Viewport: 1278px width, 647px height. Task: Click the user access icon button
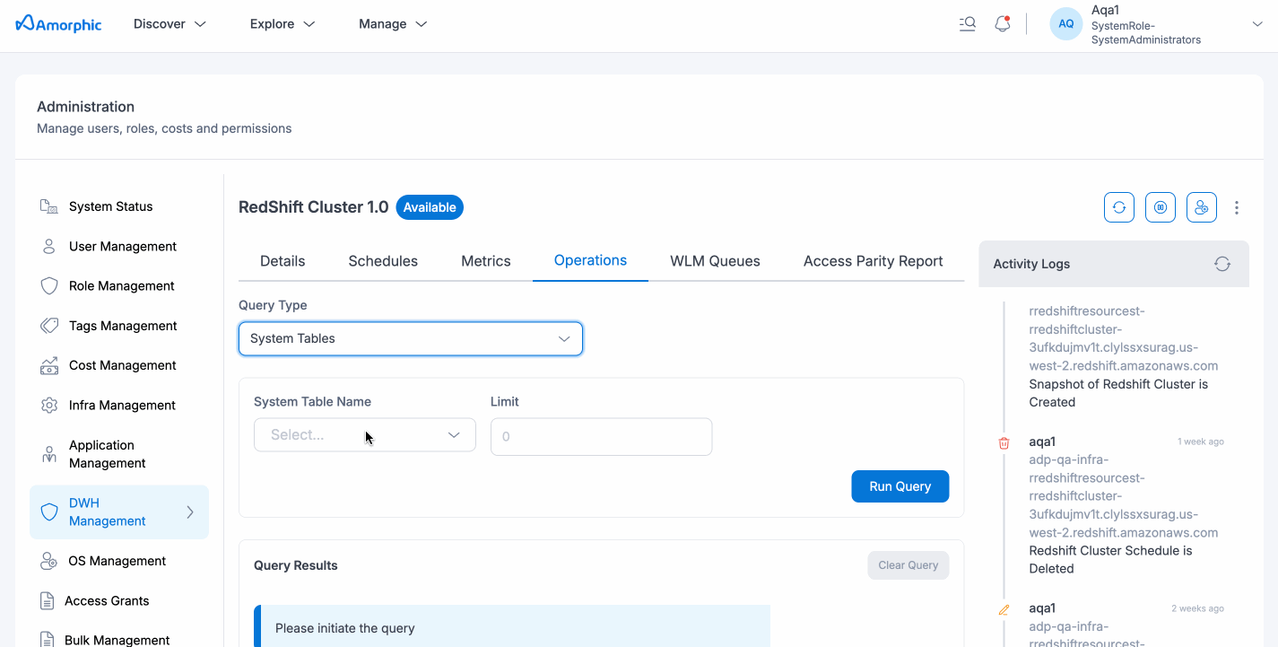(x=1202, y=207)
